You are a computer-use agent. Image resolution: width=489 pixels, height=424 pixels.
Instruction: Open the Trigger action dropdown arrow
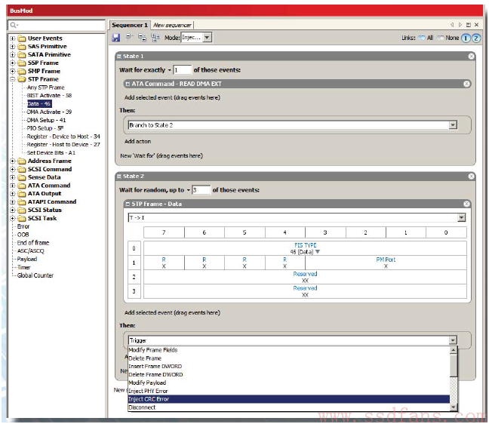coord(453,340)
